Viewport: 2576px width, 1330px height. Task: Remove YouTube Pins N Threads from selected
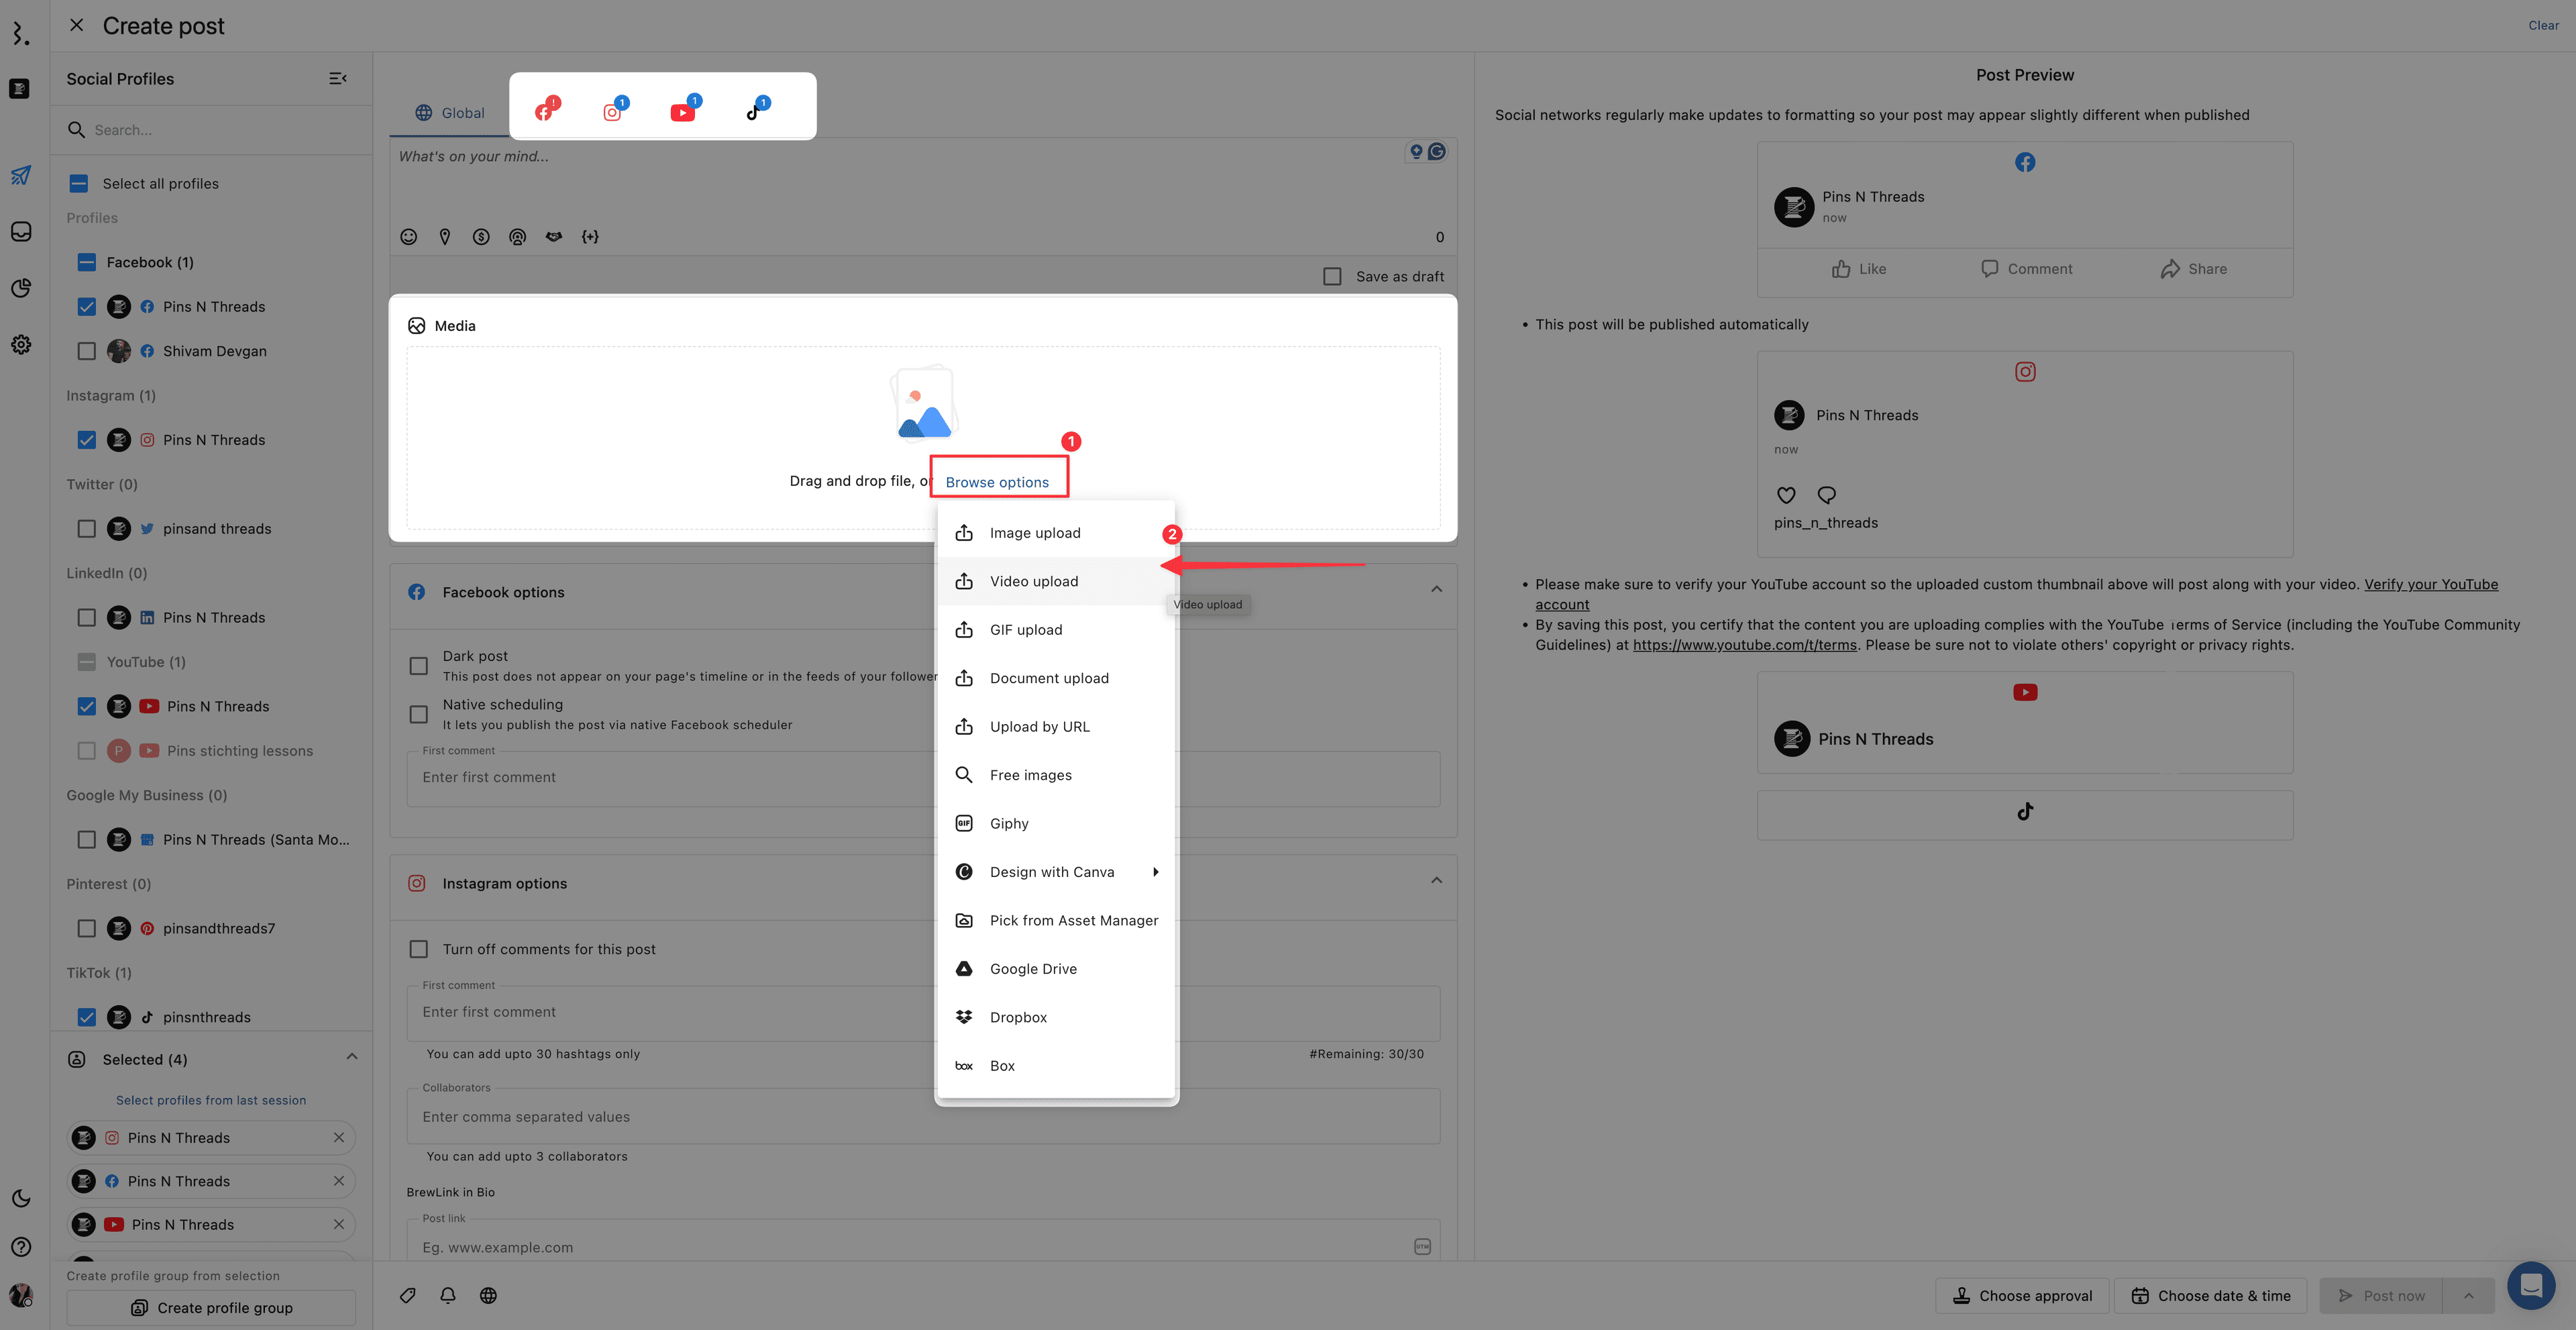[339, 1225]
